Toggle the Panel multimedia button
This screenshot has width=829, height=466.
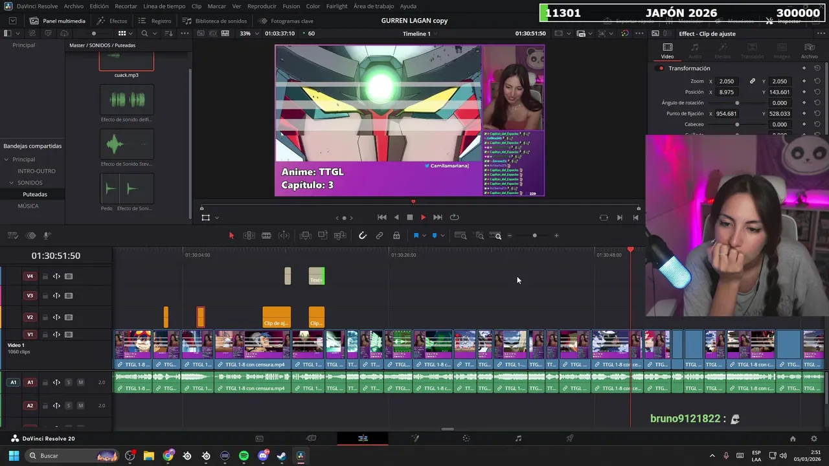[x=56, y=21]
